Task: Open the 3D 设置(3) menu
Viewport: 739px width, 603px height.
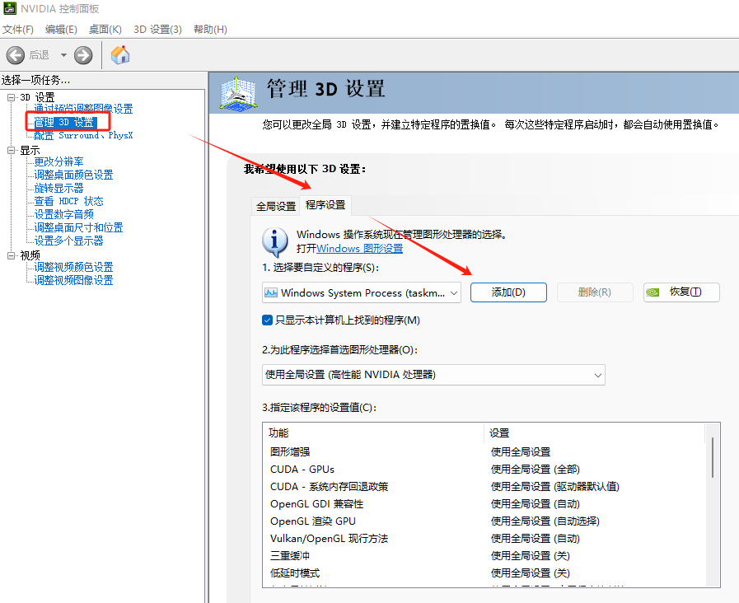Action: pyautogui.click(x=157, y=29)
